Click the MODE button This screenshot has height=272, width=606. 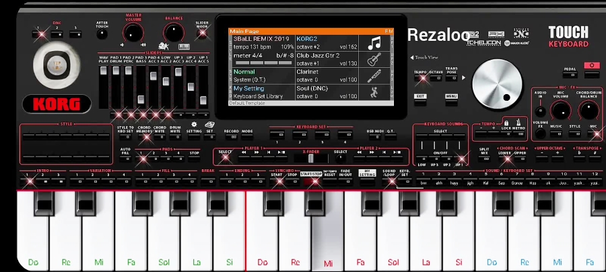tap(247, 136)
